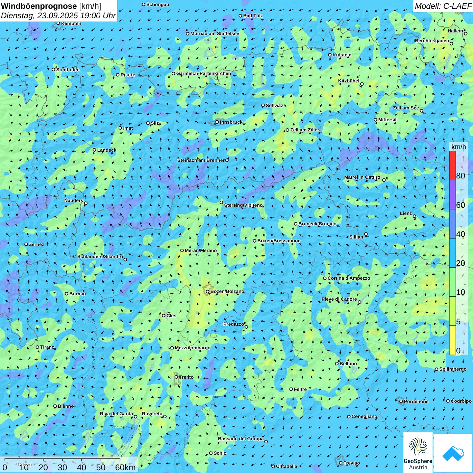Click the km/h legend heading
This screenshot has height=473, width=473.
(x=458, y=147)
